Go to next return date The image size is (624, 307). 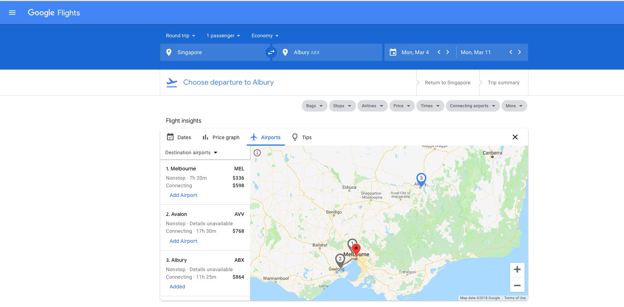(x=519, y=52)
